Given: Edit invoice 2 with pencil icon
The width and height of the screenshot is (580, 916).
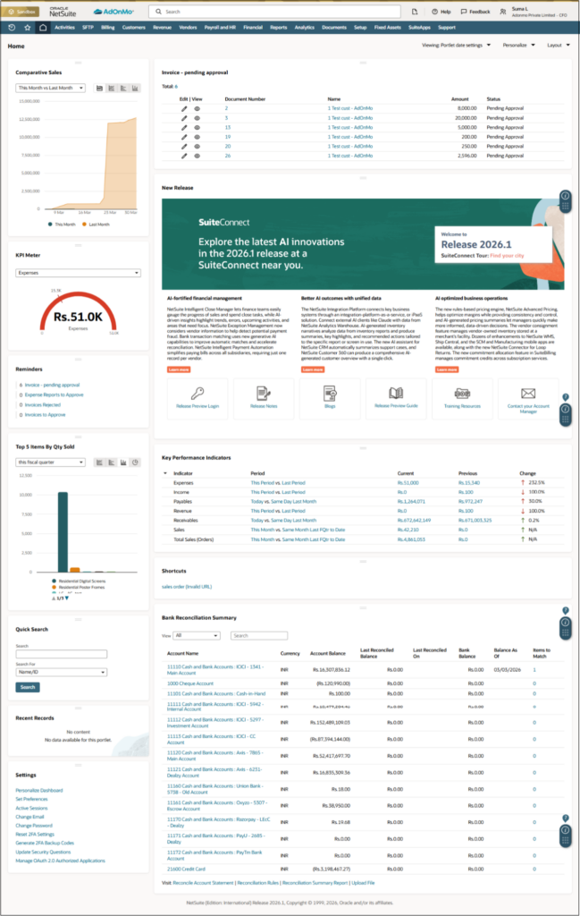Looking at the screenshot, I should pos(184,108).
